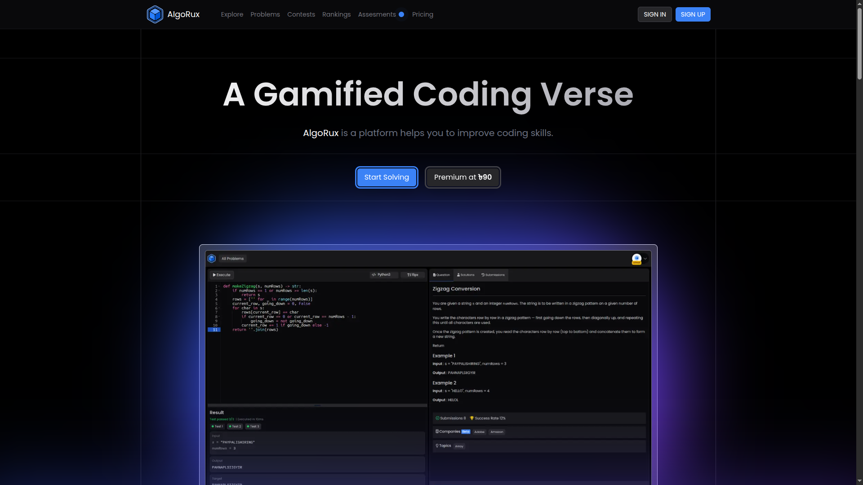Click the AlgoRux cube logo icon
The height and width of the screenshot is (485, 863).
[x=155, y=14]
